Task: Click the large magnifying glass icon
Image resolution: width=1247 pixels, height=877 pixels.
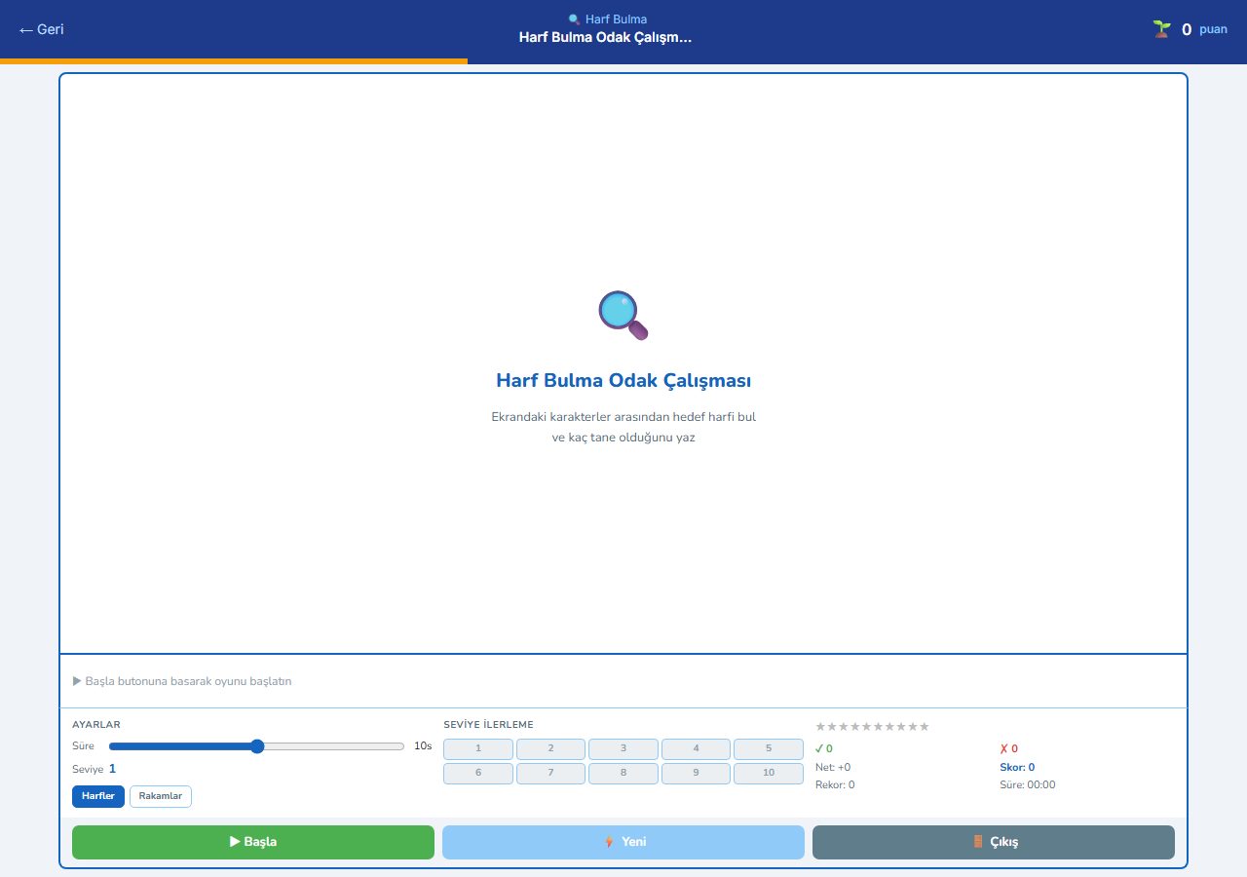Action: tap(623, 315)
